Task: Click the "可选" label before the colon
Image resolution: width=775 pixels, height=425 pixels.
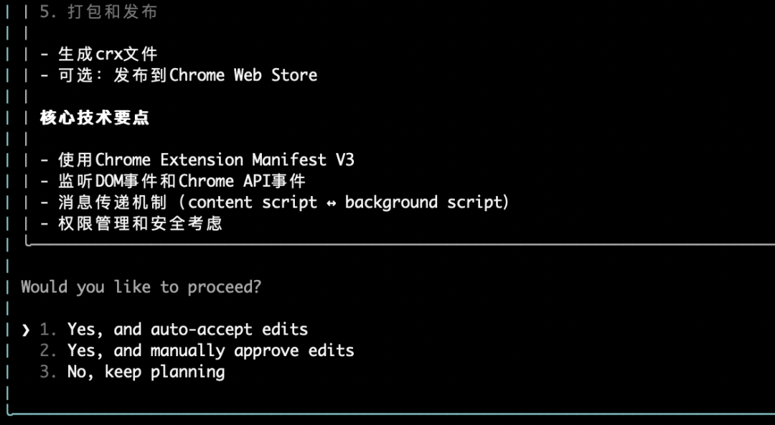Action: coord(75,75)
